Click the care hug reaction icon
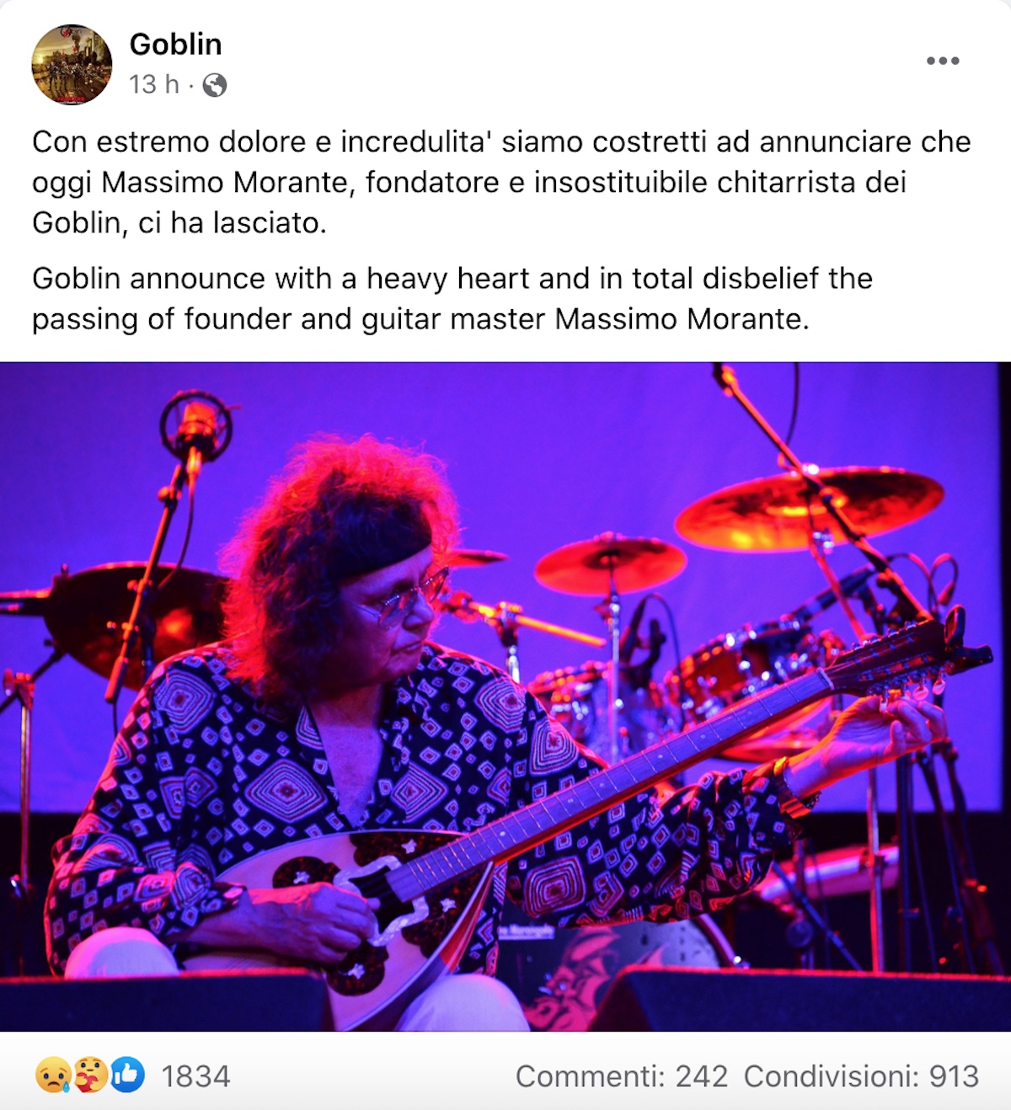1011x1110 pixels. 89,1075
